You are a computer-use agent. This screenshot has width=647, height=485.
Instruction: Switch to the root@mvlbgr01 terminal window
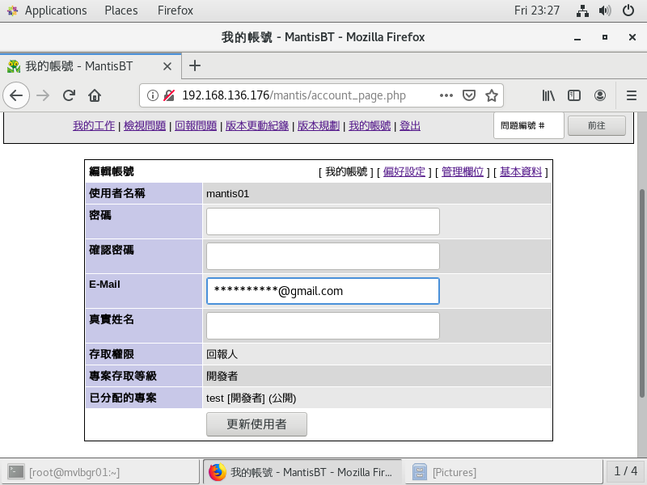[x=100, y=472]
